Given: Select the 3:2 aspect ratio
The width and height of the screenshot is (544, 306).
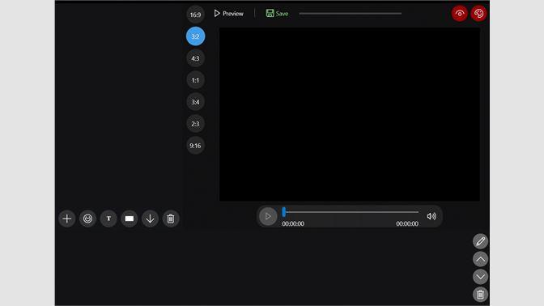Looking at the screenshot, I should [x=195, y=36].
